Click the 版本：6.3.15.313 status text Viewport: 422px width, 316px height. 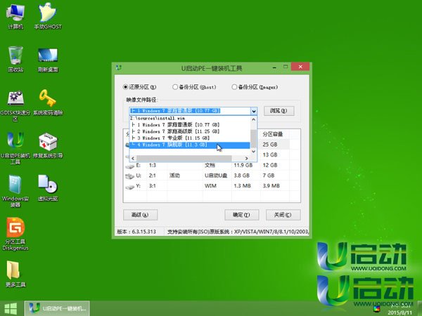(x=136, y=232)
